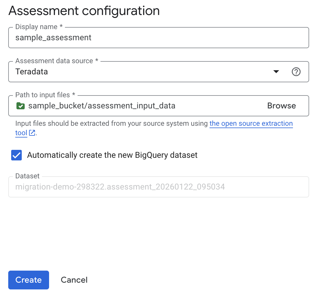Expand the Assessment data source dropdown
315x295 pixels.
[276, 71]
